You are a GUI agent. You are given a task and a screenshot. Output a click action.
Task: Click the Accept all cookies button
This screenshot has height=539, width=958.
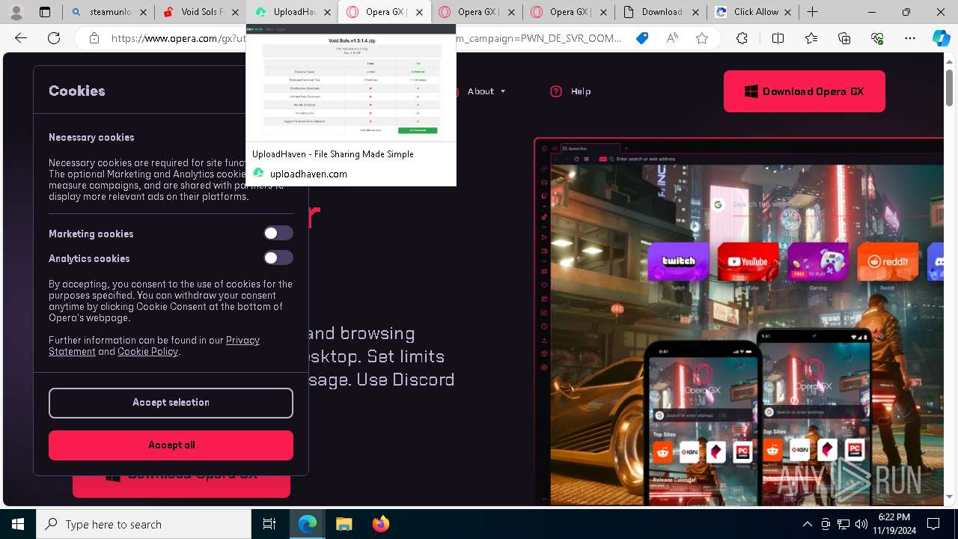(171, 445)
